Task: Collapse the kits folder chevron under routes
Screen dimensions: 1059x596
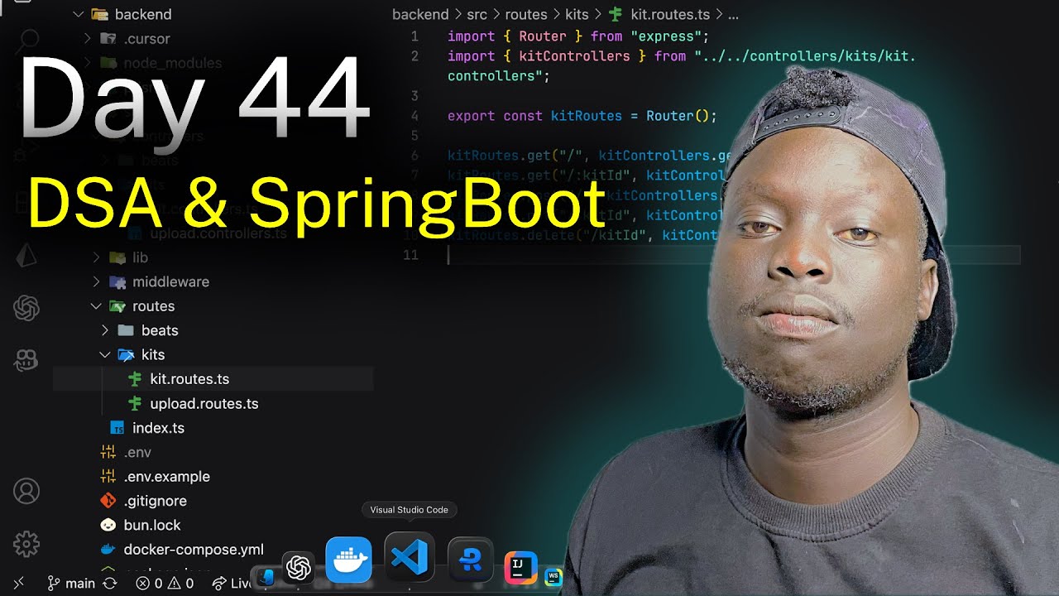Action: tap(105, 355)
